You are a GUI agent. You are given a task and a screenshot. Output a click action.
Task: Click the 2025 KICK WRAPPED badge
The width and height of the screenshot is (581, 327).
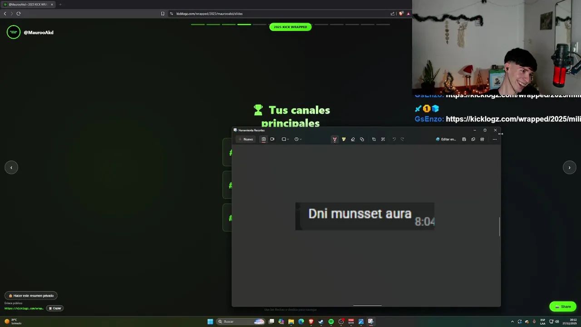[x=290, y=27]
